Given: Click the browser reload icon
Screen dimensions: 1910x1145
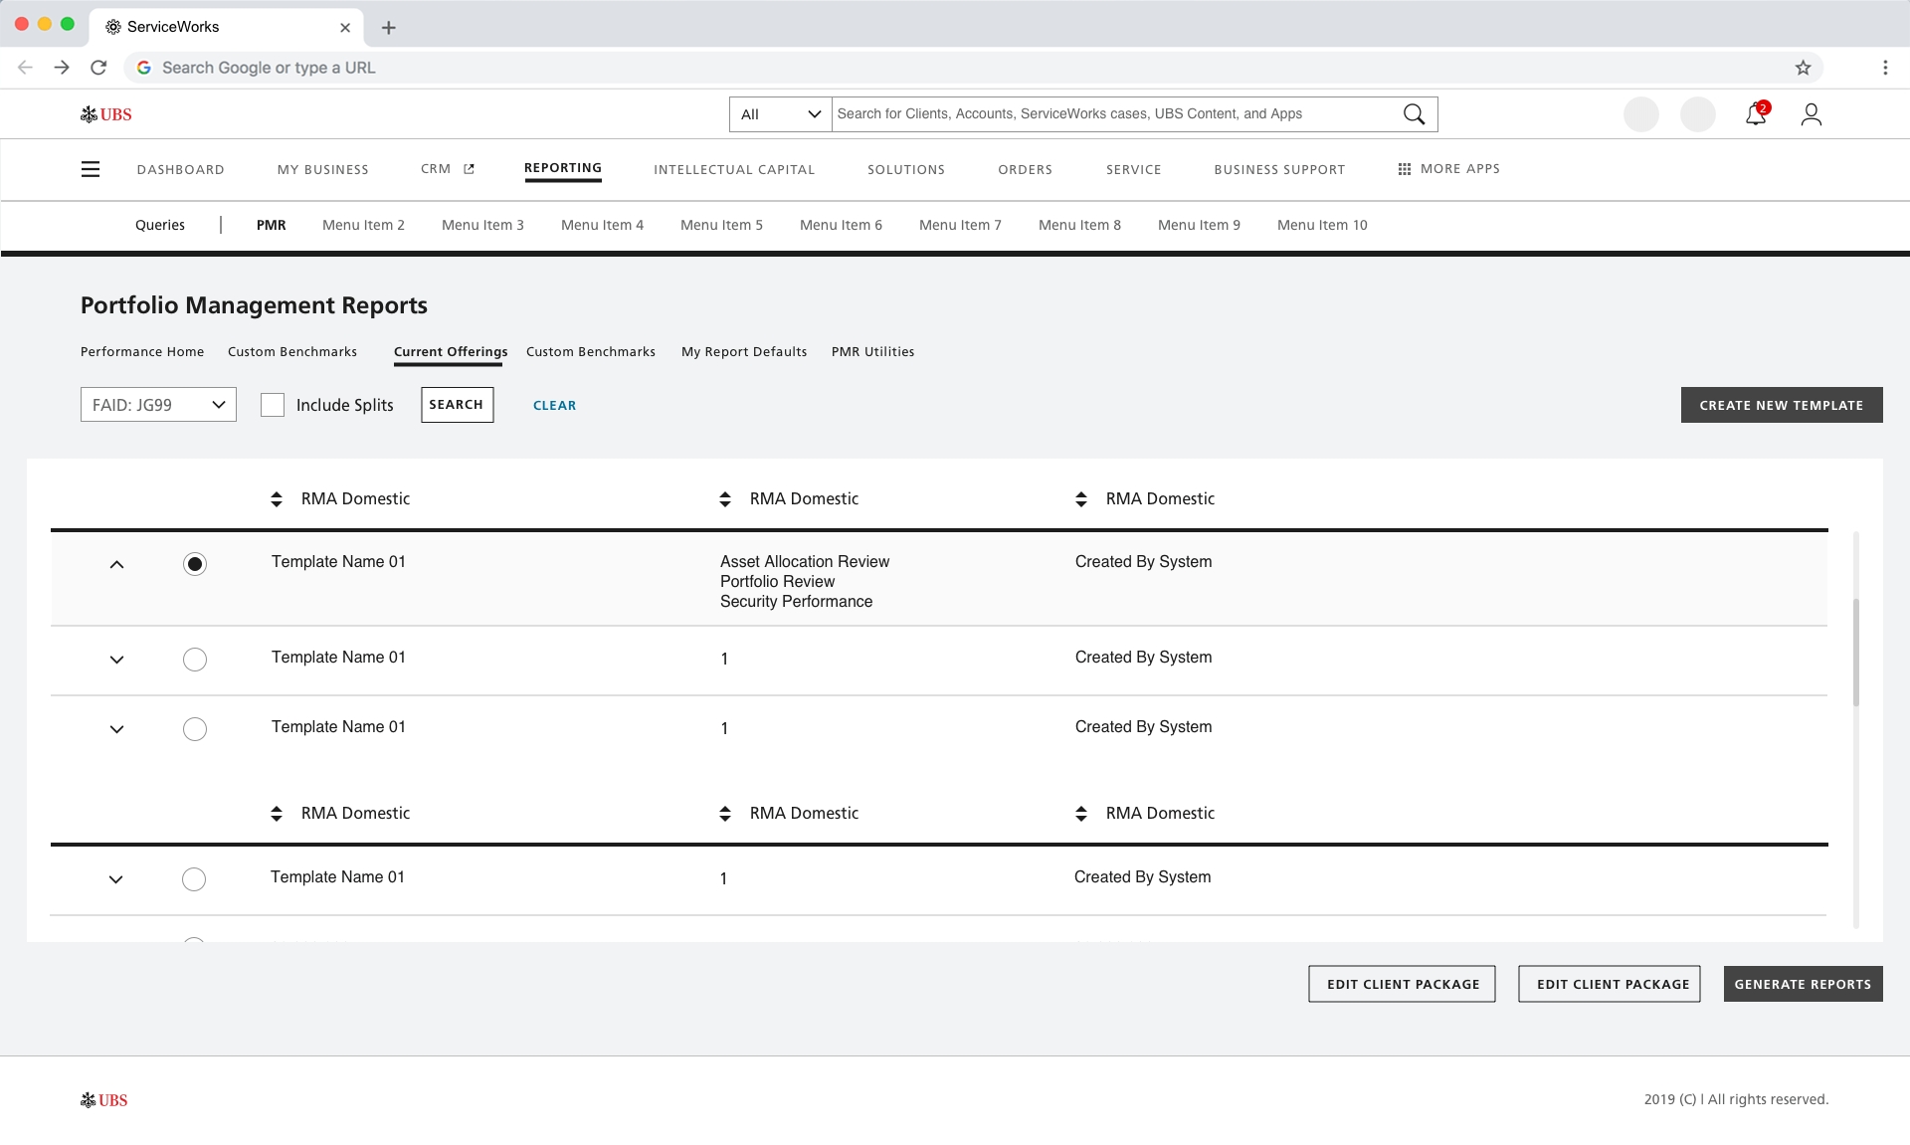Looking at the screenshot, I should pyautogui.click(x=98, y=68).
